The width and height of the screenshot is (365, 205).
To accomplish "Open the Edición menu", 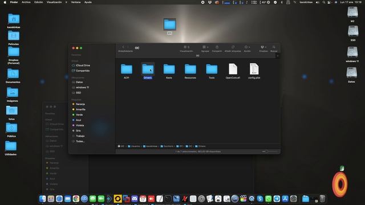I will pos(39,2).
